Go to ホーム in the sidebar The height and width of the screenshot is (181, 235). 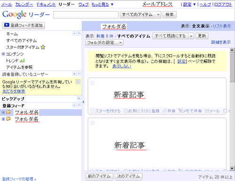click(12, 34)
